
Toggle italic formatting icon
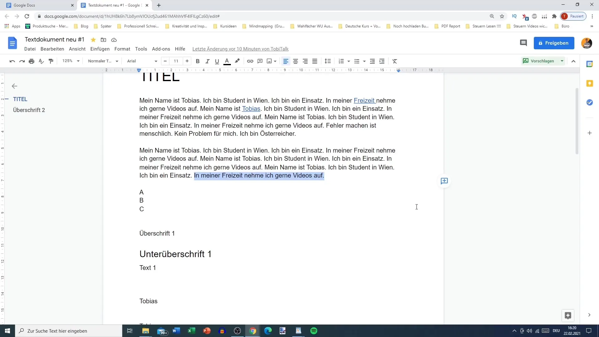coord(207,61)
